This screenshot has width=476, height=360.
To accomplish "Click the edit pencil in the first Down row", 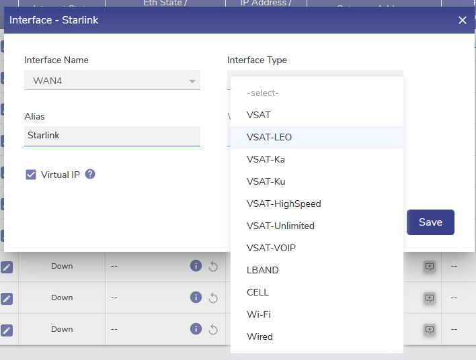I will (x=7, y=267).
